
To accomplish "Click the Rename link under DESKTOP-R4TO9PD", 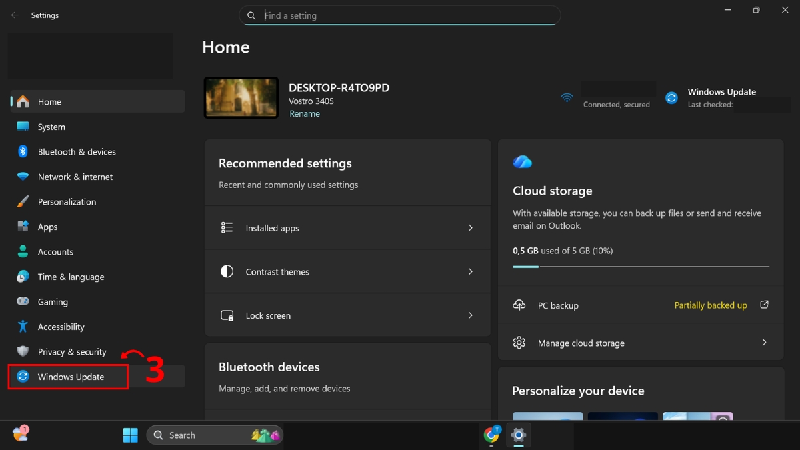I will pos(305,113).
